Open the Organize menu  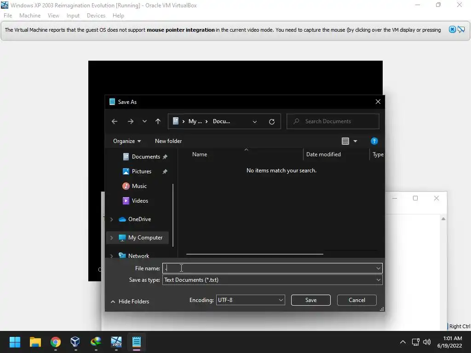[x=127, y=141]
